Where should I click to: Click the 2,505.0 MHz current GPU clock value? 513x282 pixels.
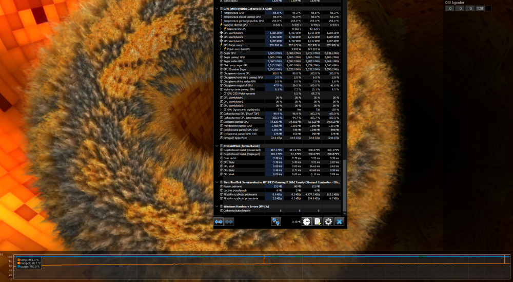275,53
